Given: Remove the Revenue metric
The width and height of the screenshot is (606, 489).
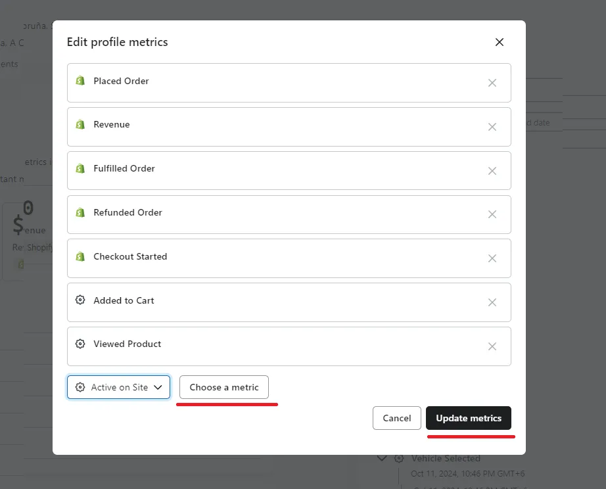Looking at the screenshot, I should point(492,127).
